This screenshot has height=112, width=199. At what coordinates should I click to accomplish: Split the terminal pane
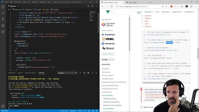(84, 73)
